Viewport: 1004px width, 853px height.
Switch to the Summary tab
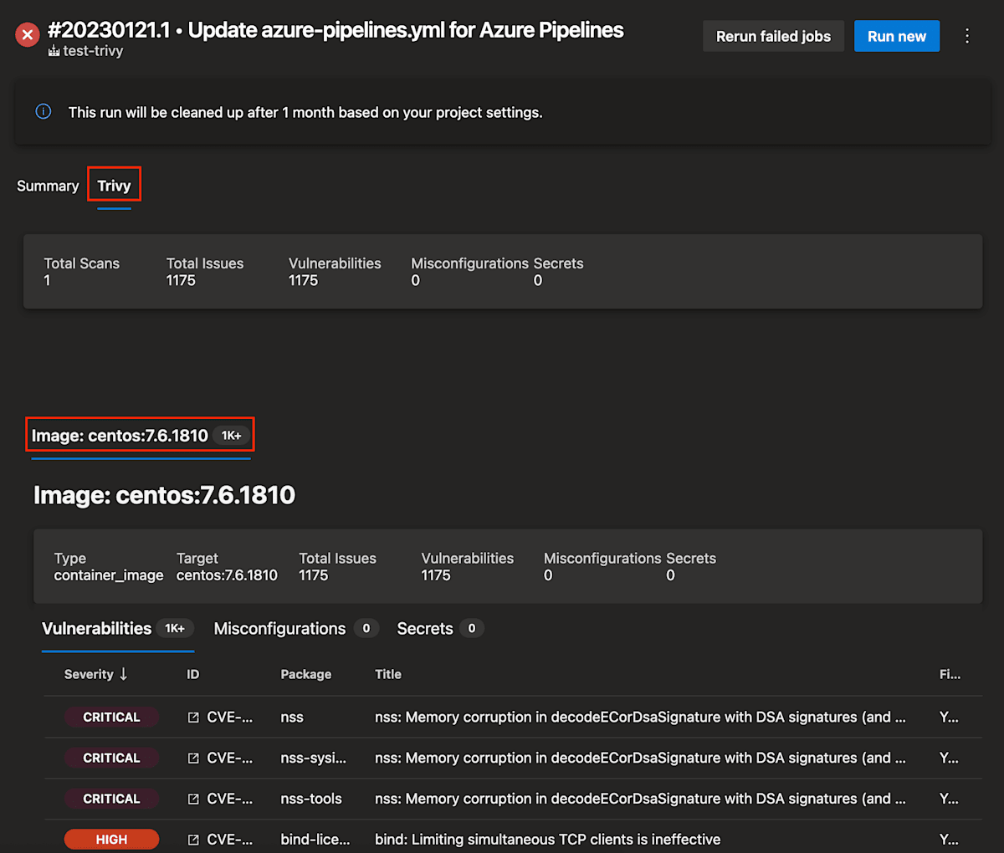pos(48,186)
